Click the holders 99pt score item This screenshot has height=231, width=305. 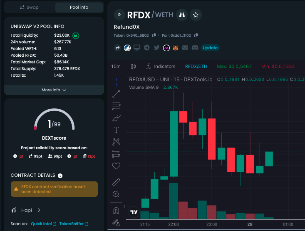click(55, 156)
